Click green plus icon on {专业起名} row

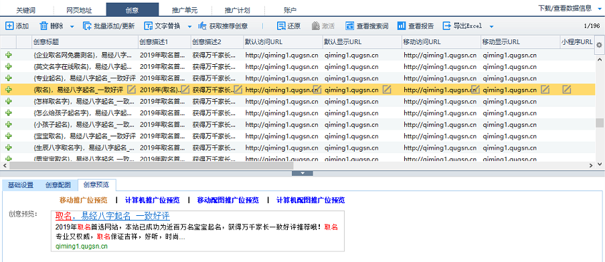point(8,78)
